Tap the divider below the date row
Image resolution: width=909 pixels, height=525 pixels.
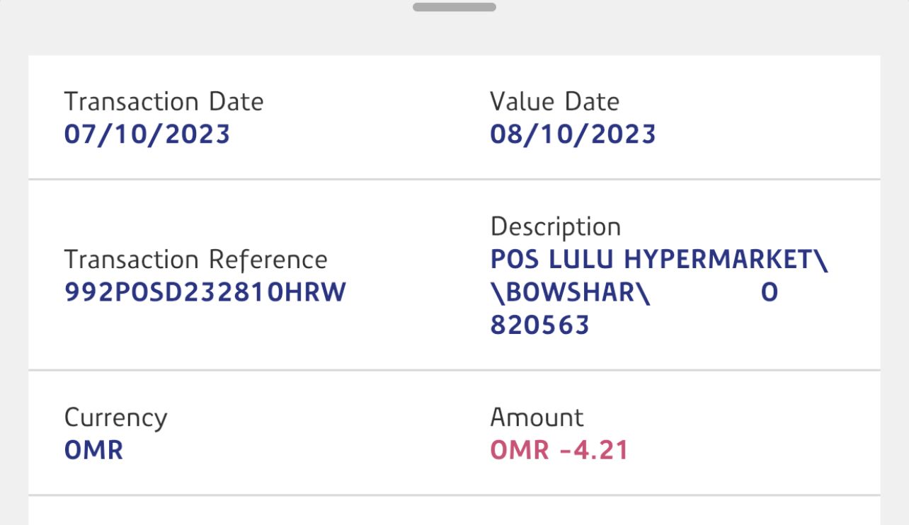click(x=454, y=180)
